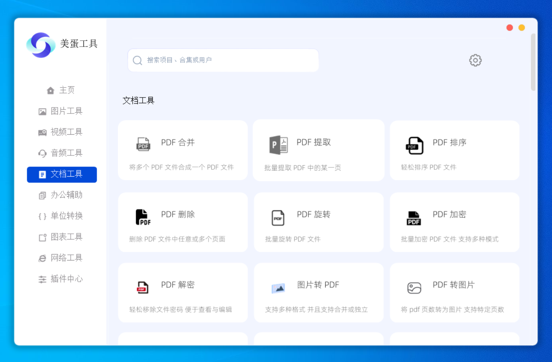Click the PDF 提取 document icon
Viewport: 552px width, 362px height.
tap(278, 145)
